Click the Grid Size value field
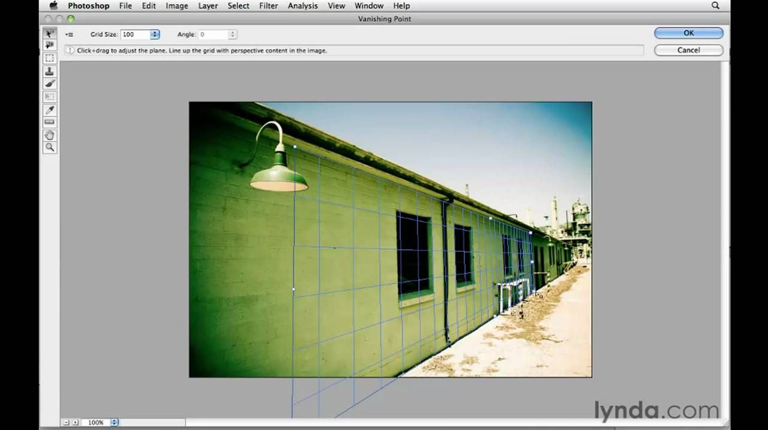 pyautogui.click(x=136, y=35)
